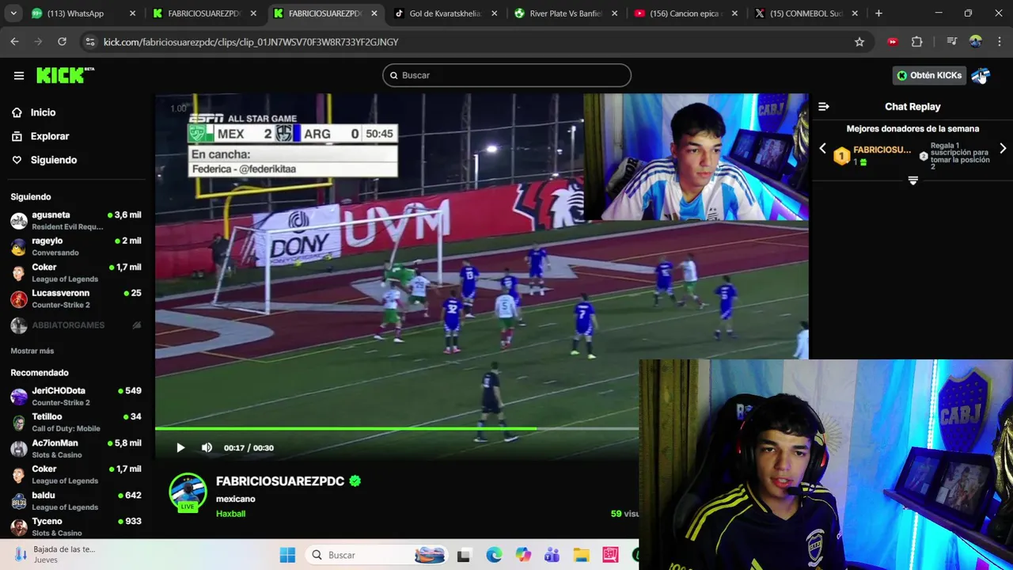The height and width of the screenshot is (570, 1013).
Task: Open the FABRICIOSUAREZPDC channel name link
Action: pos(280,481)
